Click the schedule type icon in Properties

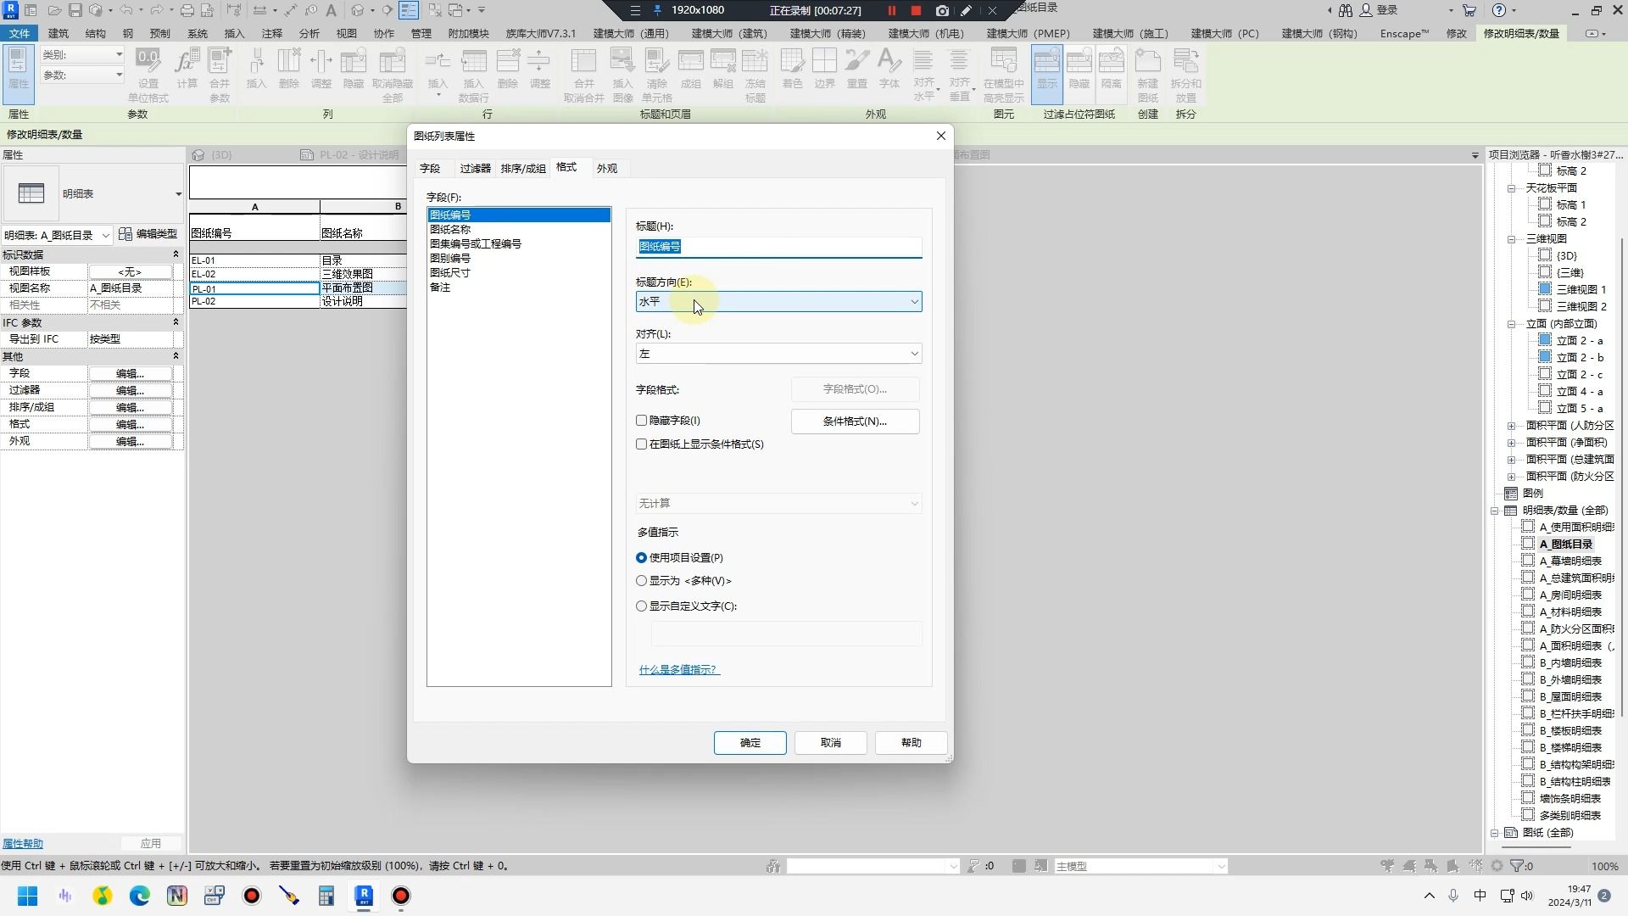click(31, 194)
